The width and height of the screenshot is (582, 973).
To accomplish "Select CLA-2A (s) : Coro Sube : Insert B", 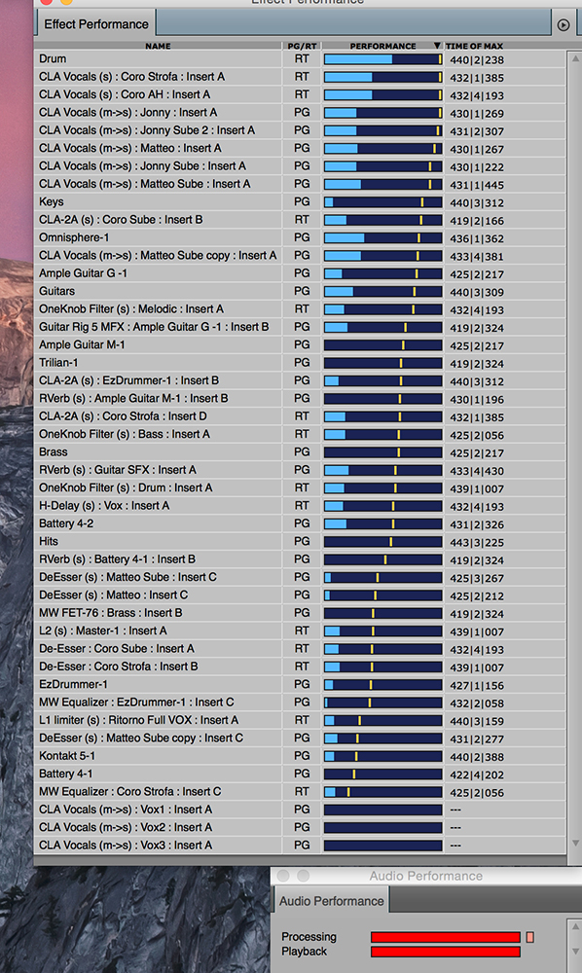I will pyautogui.click(x=121, y=220).
